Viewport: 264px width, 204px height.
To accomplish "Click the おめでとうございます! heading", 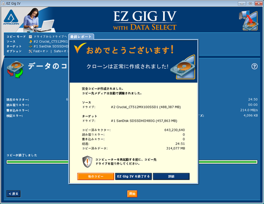I will pyautogui.click(x=130, y=50).
